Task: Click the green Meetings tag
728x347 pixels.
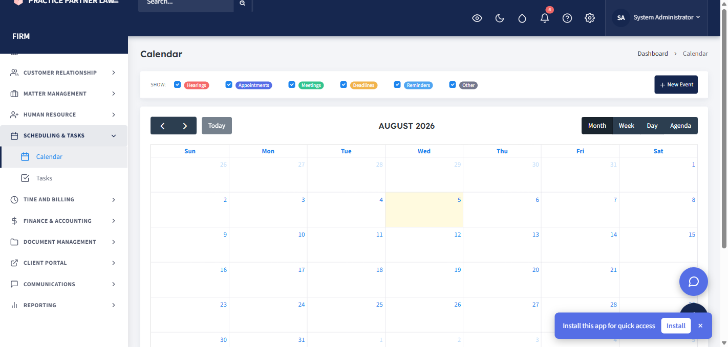Action: pyautogui.click(x=311, y=85)
